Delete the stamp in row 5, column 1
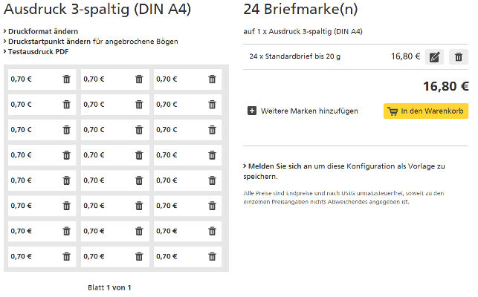Screen dimensions: 478x297 pos(66,180)
